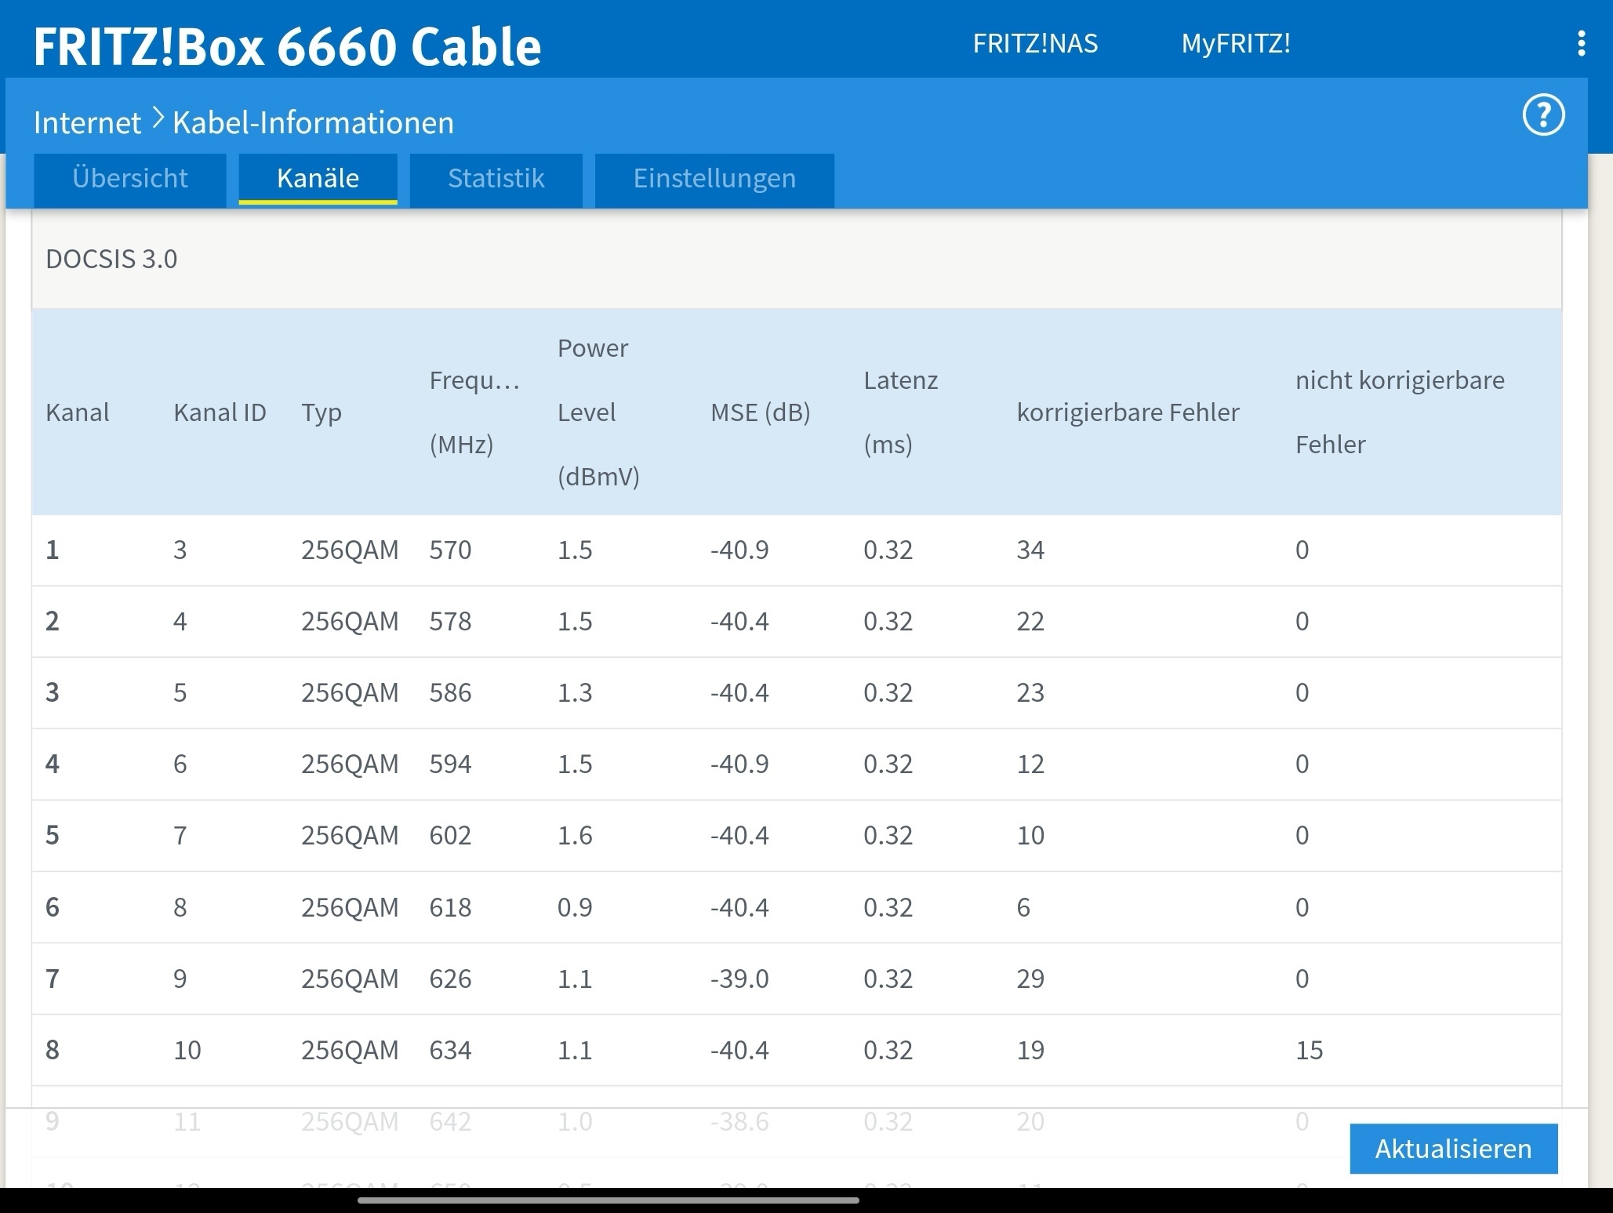The image size is (1613, 1213).
Task: Select the Kanäle tab
Action: tap(318, 179)
